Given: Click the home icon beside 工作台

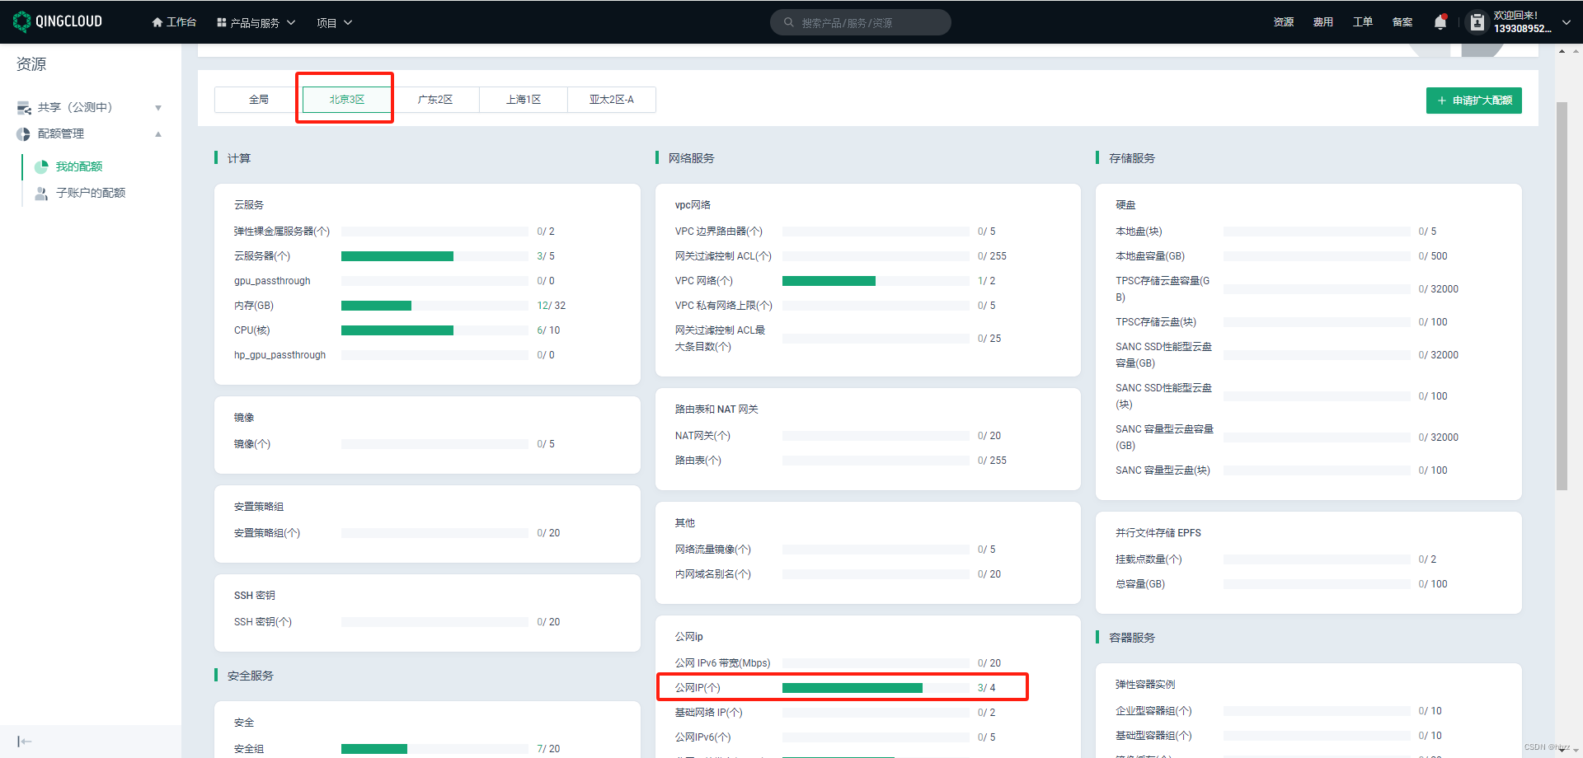Looking at the screenshot, I should point(157,22).
